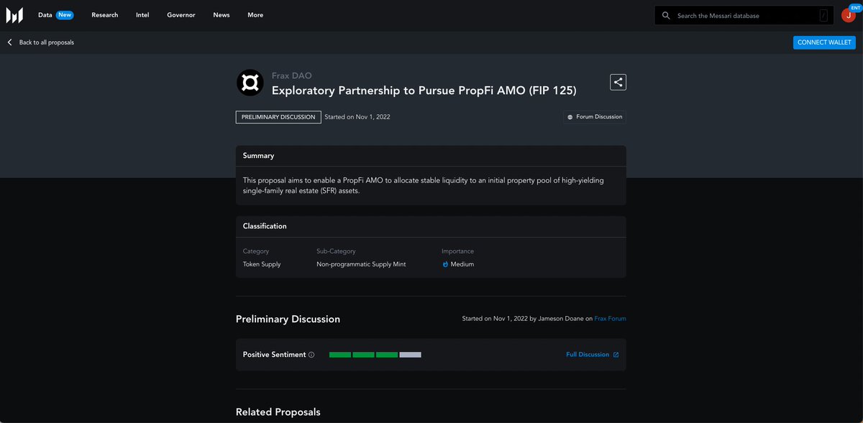Open the Frax Forum link
The height and width of the screenshot is (423, 863).
(x=610, y=318)
